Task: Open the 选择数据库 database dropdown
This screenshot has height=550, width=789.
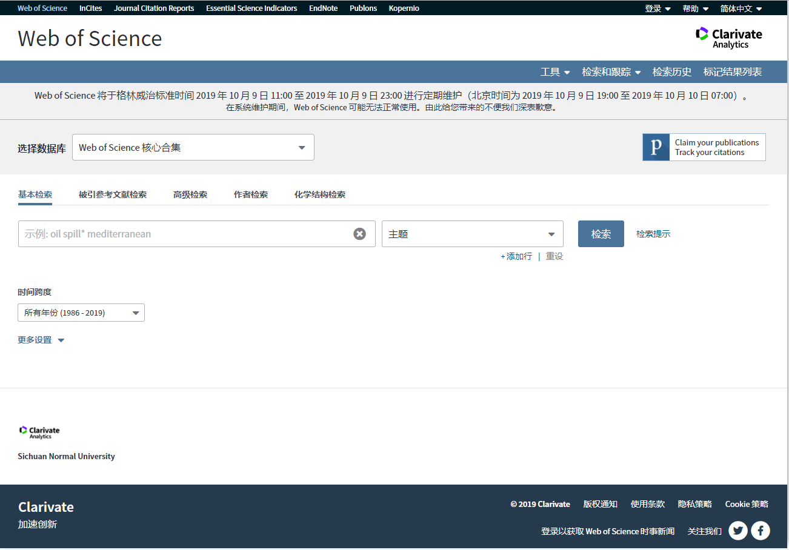Action: click(193, 147)
